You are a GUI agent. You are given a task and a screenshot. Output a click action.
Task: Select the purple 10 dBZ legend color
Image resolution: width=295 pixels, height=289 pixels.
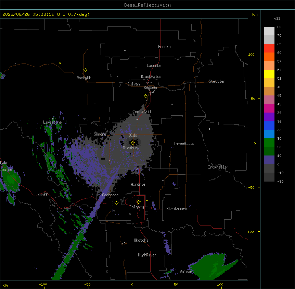click(x=269, y=160)
